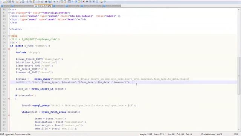
Task: Click line number 52 in margin
Action: point(4,29)
